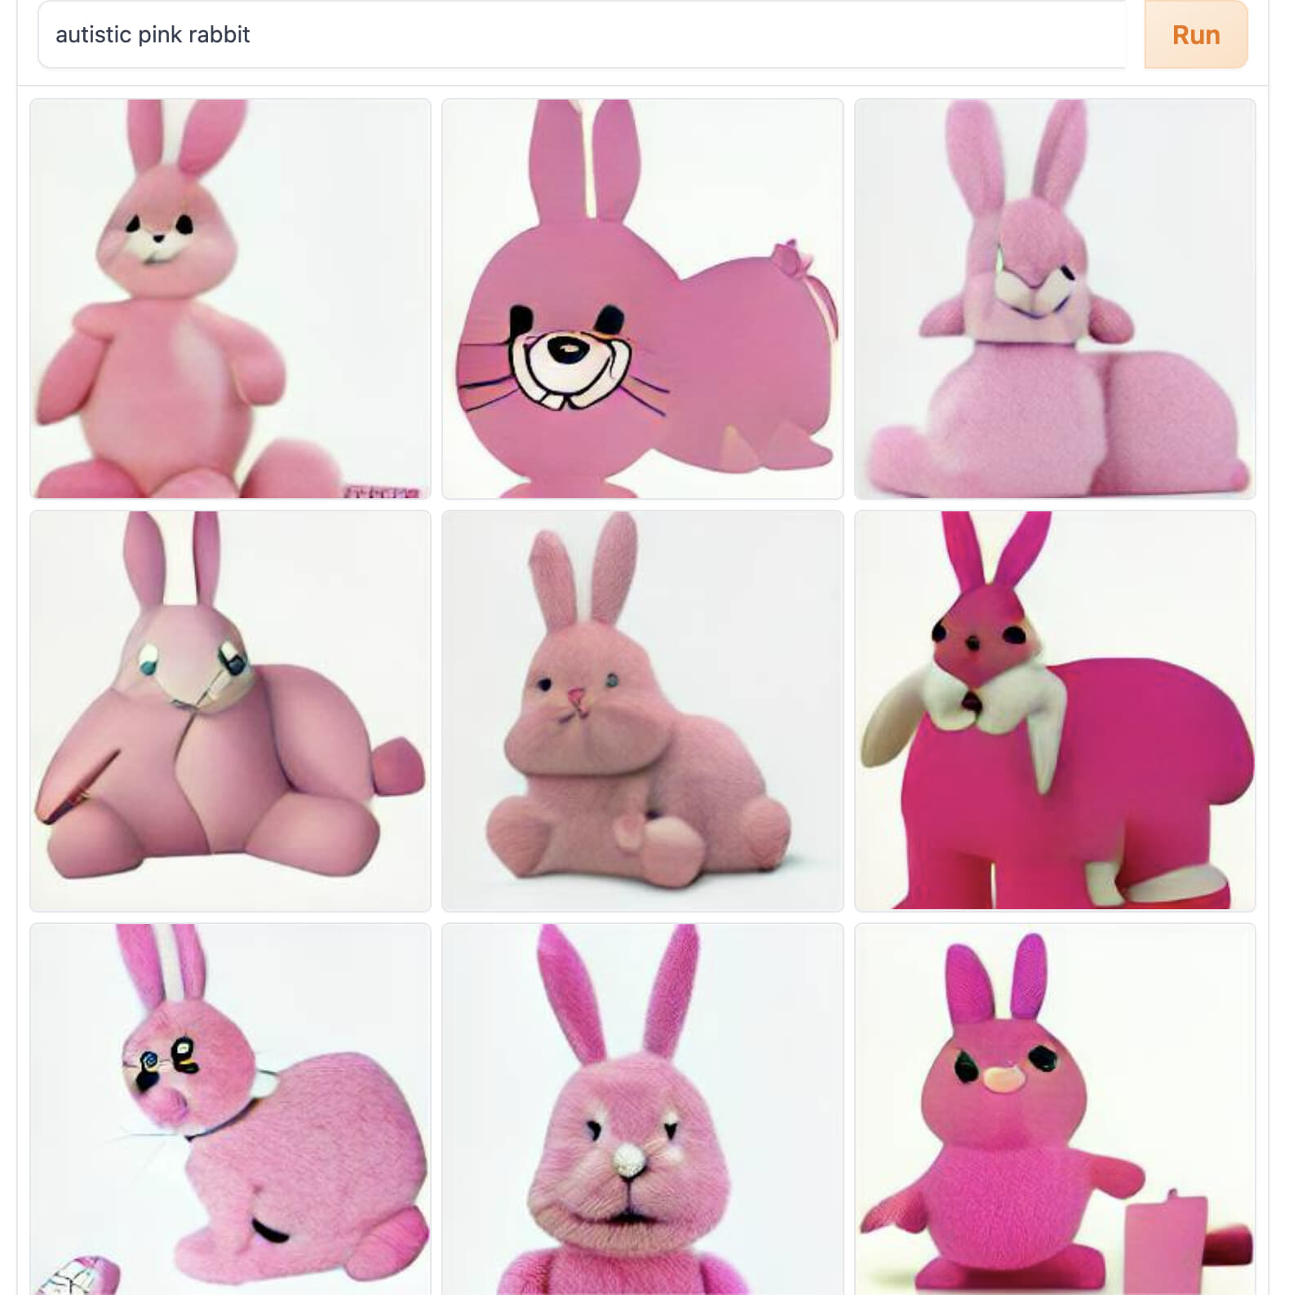Select the flat cartoon rabbit with buck teeth
This screenshot has width=1289, height=1295.
point(642,298)
